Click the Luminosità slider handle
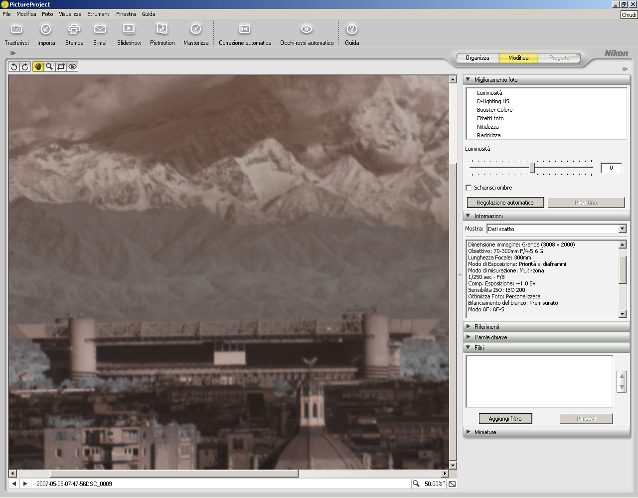The height and width of the screenshot is (498, 638). 532,168
